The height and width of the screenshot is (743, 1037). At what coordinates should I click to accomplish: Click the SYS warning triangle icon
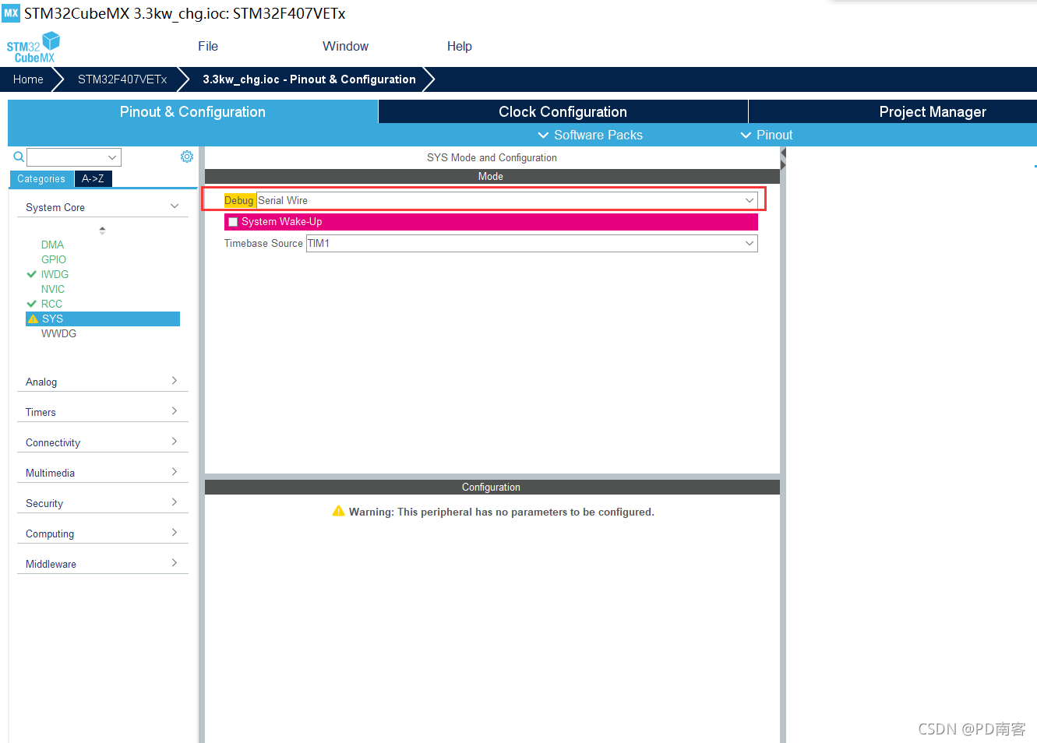click(33, 319)
